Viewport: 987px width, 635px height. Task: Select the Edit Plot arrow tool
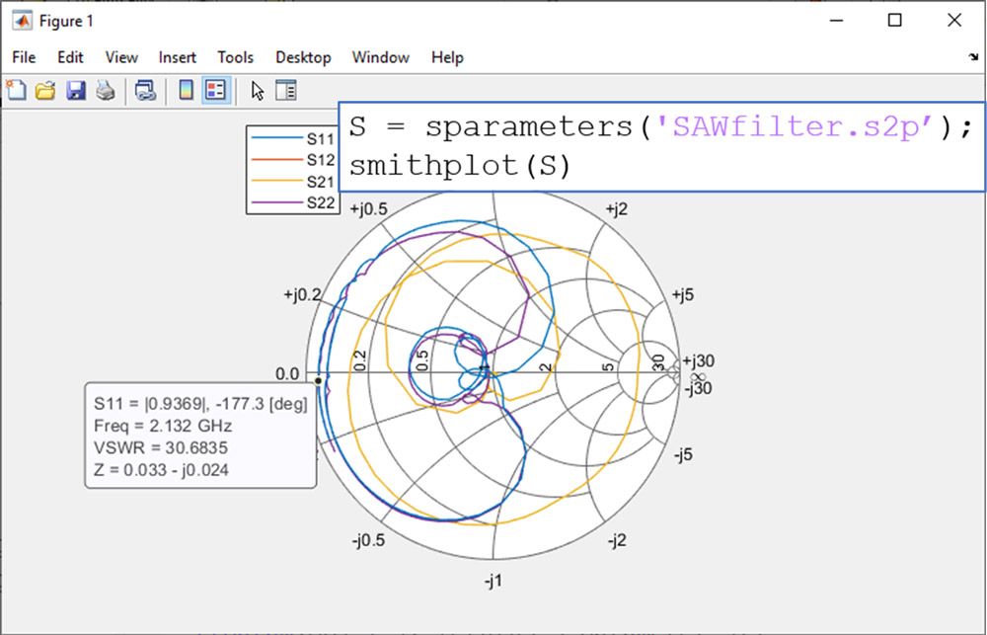[x=255, y=90]
